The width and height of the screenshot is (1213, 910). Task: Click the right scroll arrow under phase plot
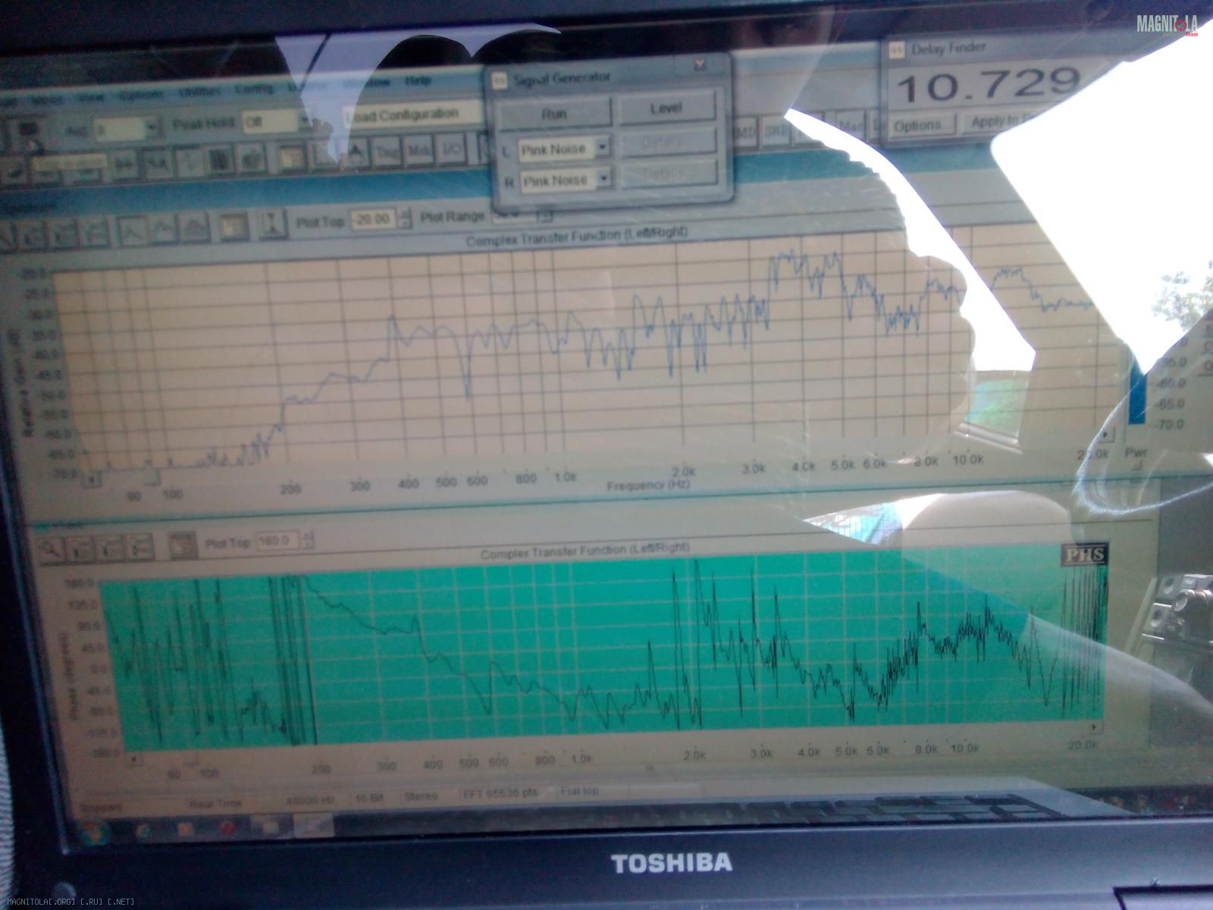click(1094, 727)
